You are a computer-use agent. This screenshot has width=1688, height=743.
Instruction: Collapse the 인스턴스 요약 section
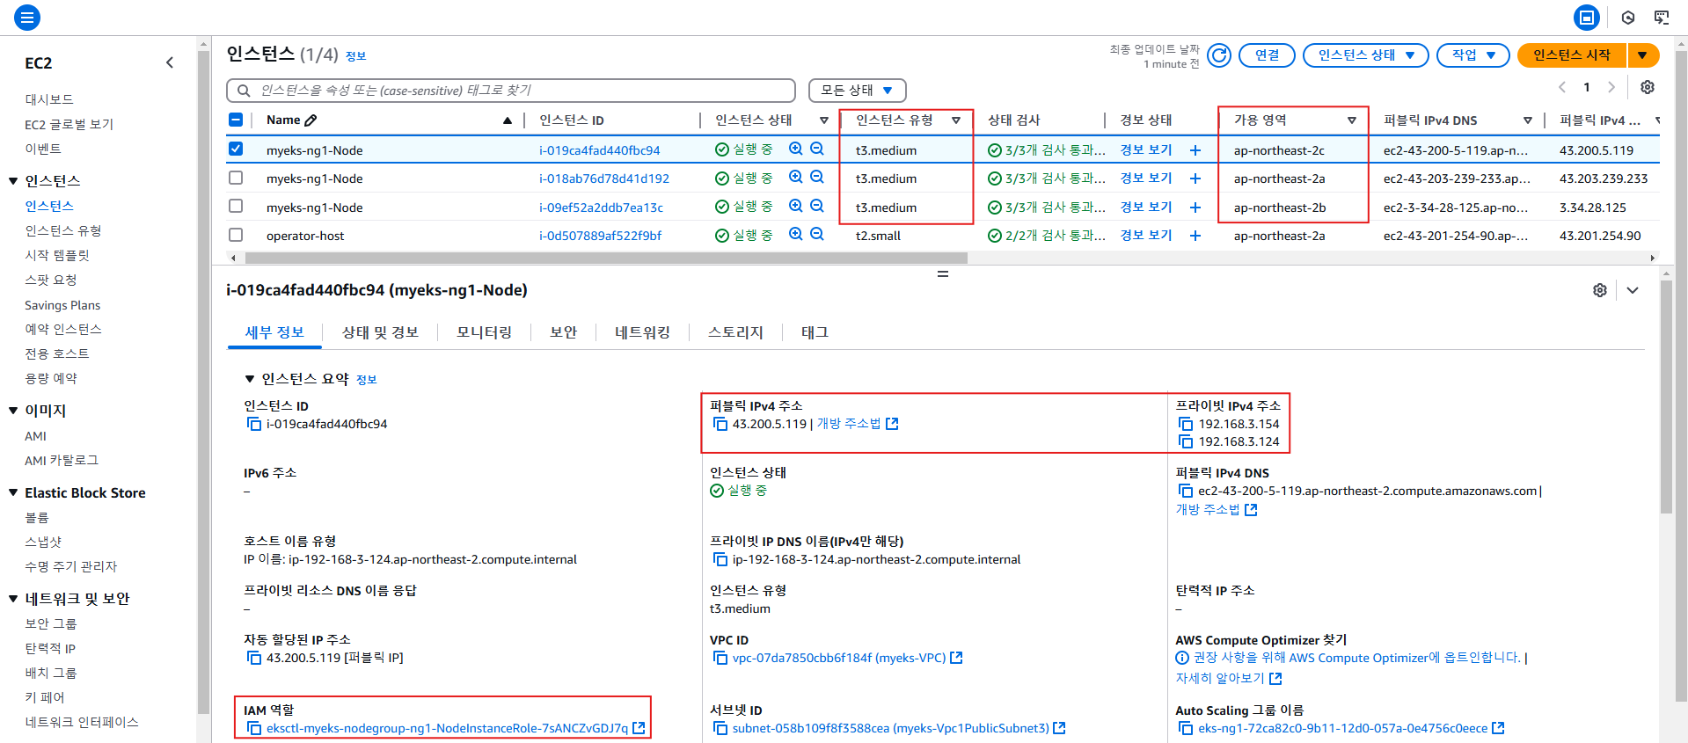pos(250,379)
